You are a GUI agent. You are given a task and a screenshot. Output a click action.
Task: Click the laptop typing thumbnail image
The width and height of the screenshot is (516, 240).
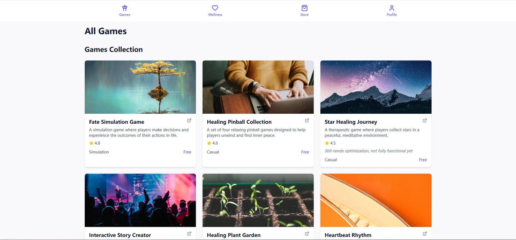(x=258, y=87)
